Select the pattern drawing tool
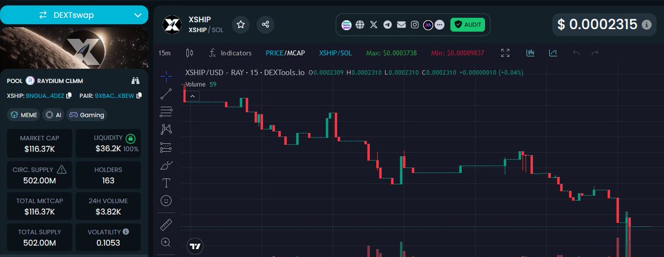The image size is (664, 257). pyautogui.click(x=166, y=129)
